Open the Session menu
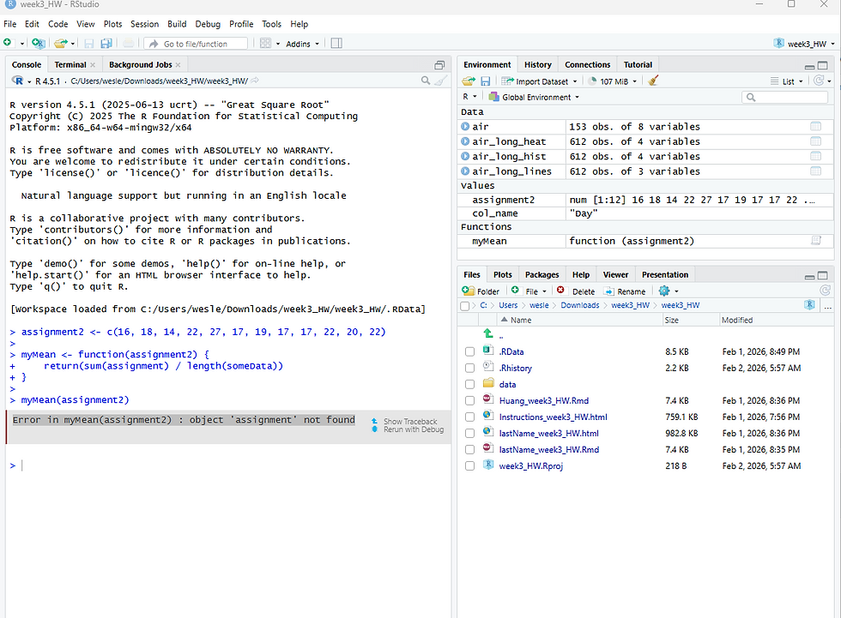This screenshot has width=841, height=618. pos(144,24)
